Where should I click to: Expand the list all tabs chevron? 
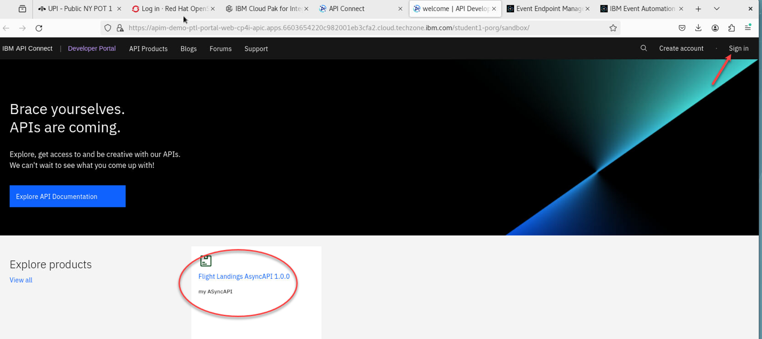[716, 9]
